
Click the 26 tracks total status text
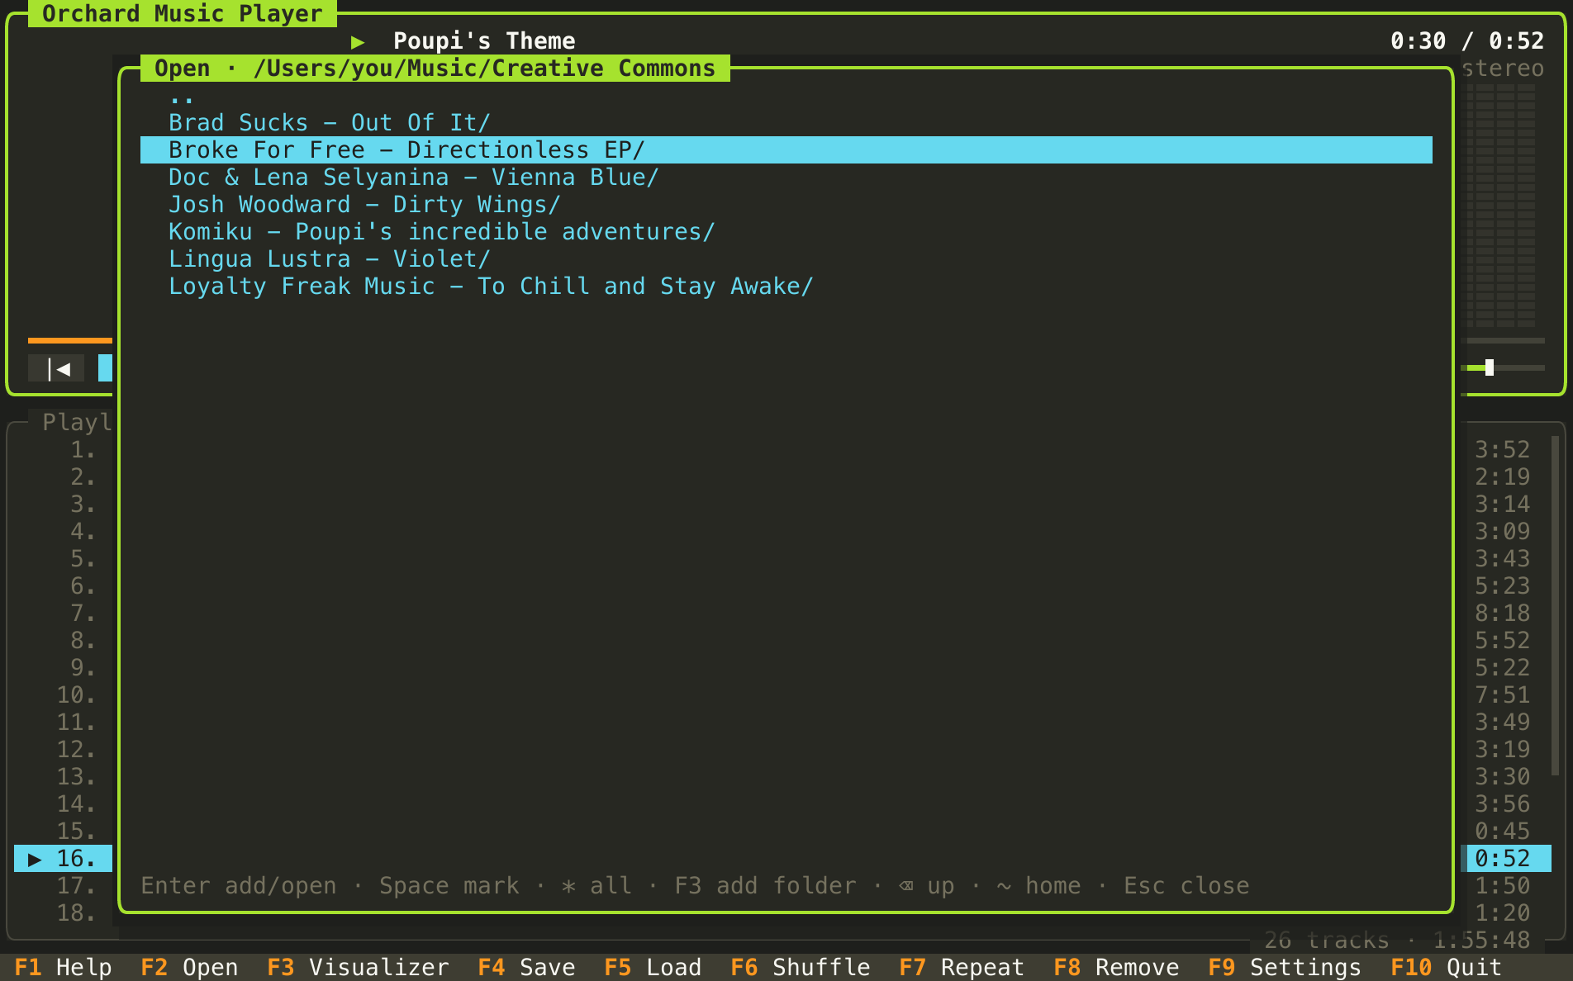point(1397,940)
